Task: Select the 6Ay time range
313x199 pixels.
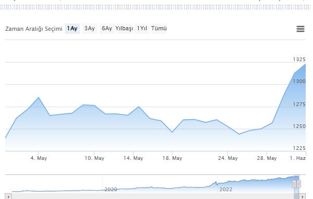Action: point(107,29)
